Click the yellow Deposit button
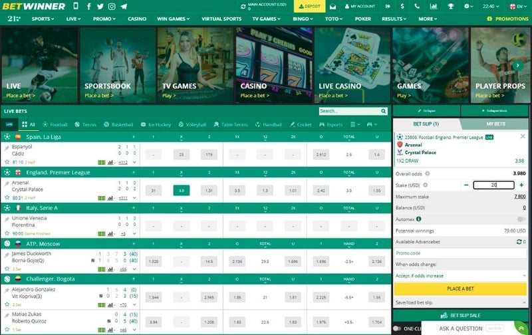This screenshot has height=335, width=532. tap(309, 6)
